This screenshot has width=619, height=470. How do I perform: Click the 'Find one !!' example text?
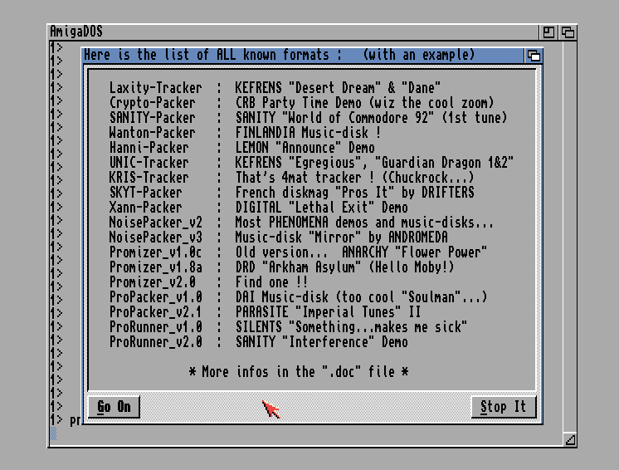tap(271, 282)
